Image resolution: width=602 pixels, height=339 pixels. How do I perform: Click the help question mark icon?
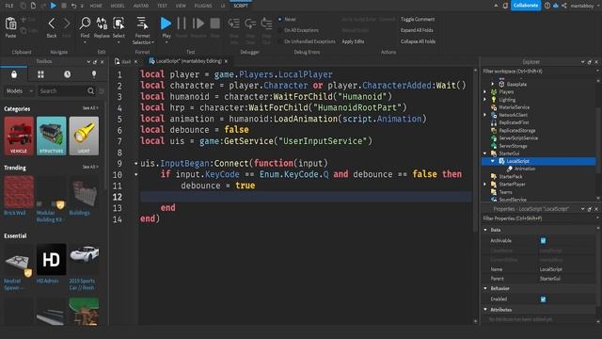(547, 6)
